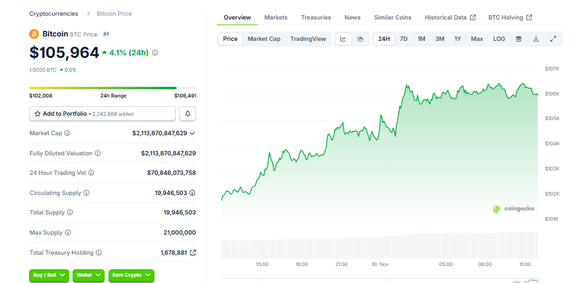Expand the Market Cap value chevron
Screen dimensions: 580x283
192,133
